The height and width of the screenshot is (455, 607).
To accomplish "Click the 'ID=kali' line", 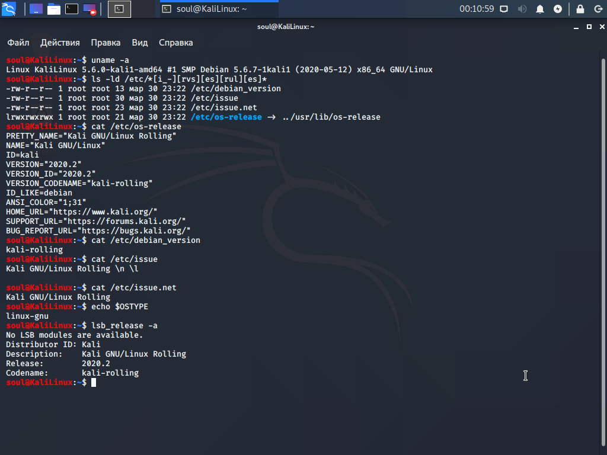I will [x=22, y=155].
